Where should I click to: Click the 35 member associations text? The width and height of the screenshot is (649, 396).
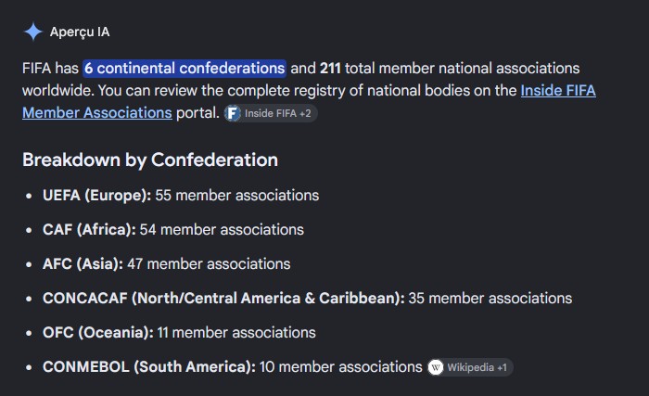point(490,299)
